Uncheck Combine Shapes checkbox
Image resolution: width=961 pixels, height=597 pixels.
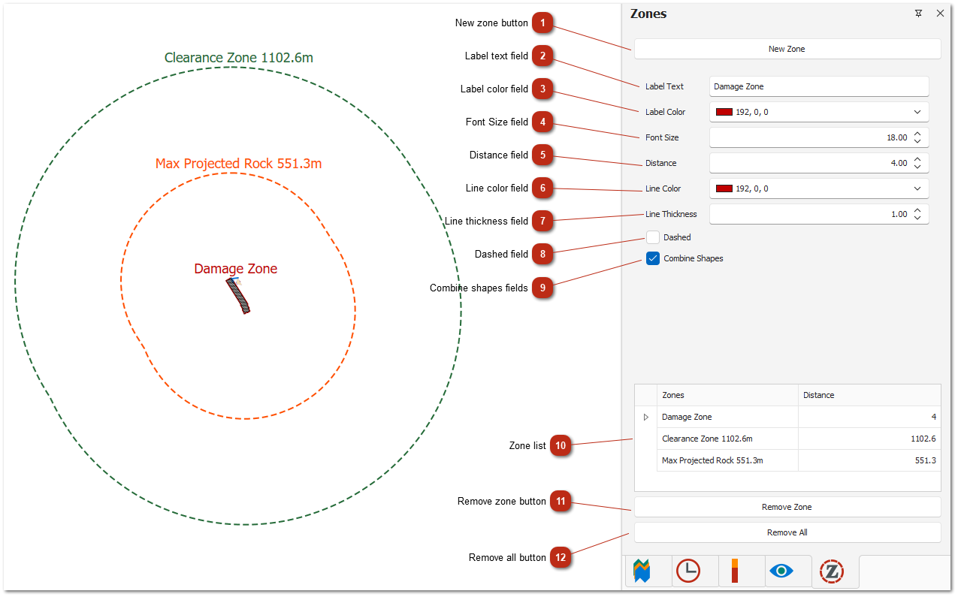653,258
